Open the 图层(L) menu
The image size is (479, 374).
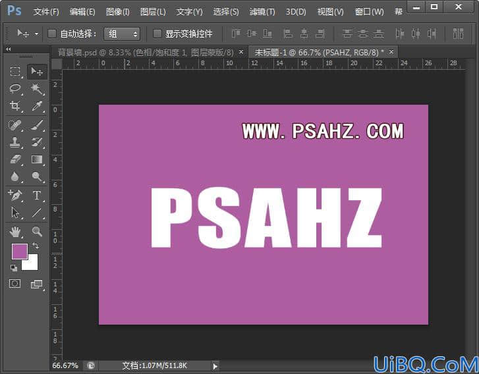coord(153,12)
